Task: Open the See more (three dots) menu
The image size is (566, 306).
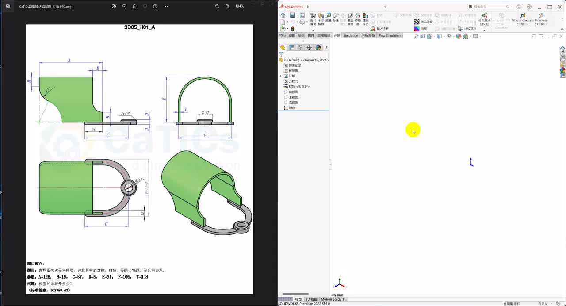Action: [165, 6]
